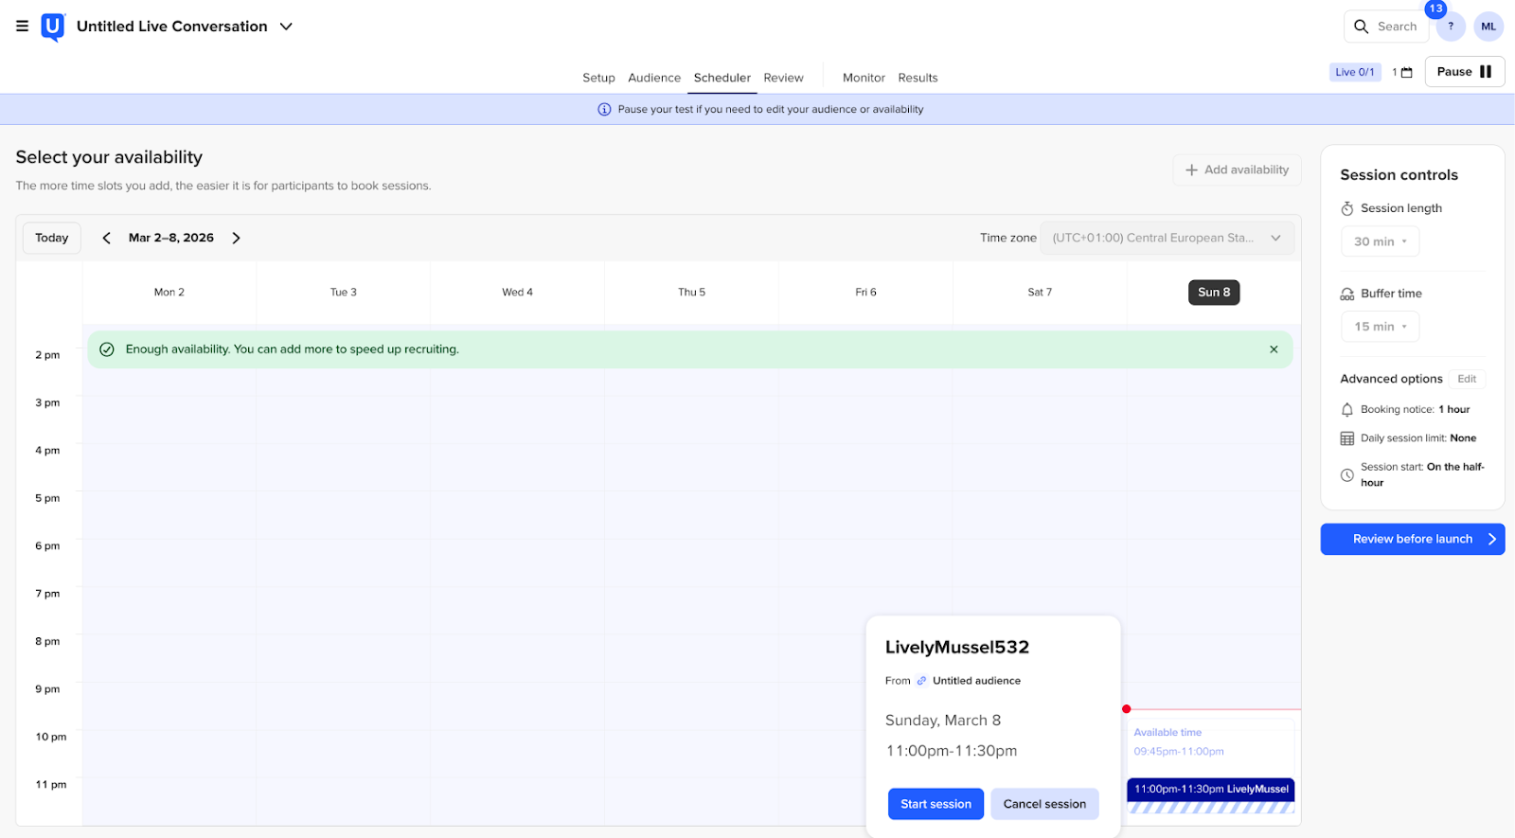
Task: Dismiss the enough availability banner
Action: pos(1274,349)
